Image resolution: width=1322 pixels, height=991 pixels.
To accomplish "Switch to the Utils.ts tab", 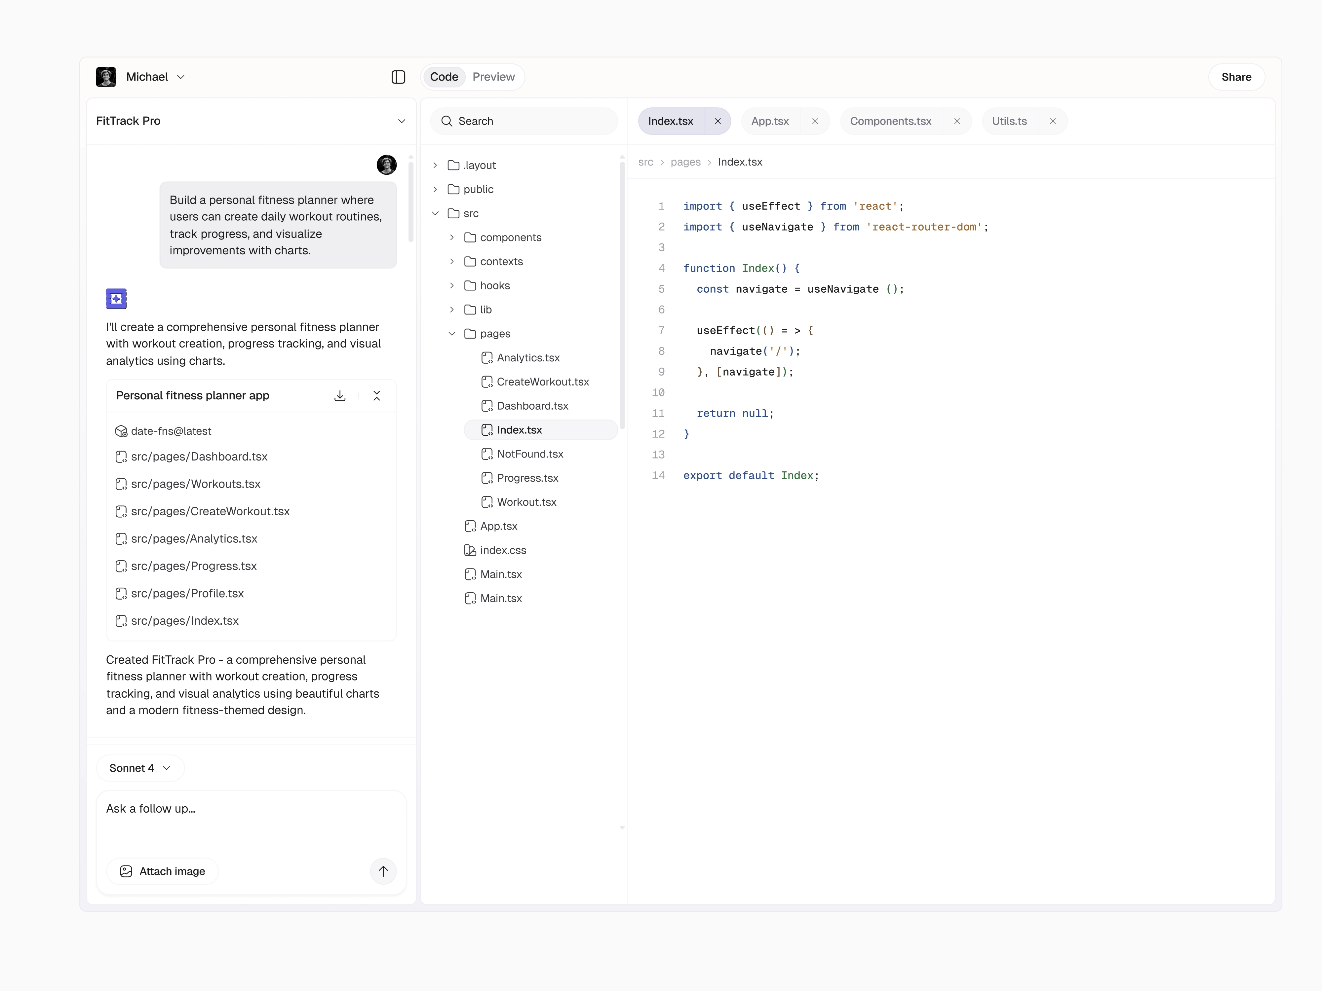I will [x=1009, y=121].
